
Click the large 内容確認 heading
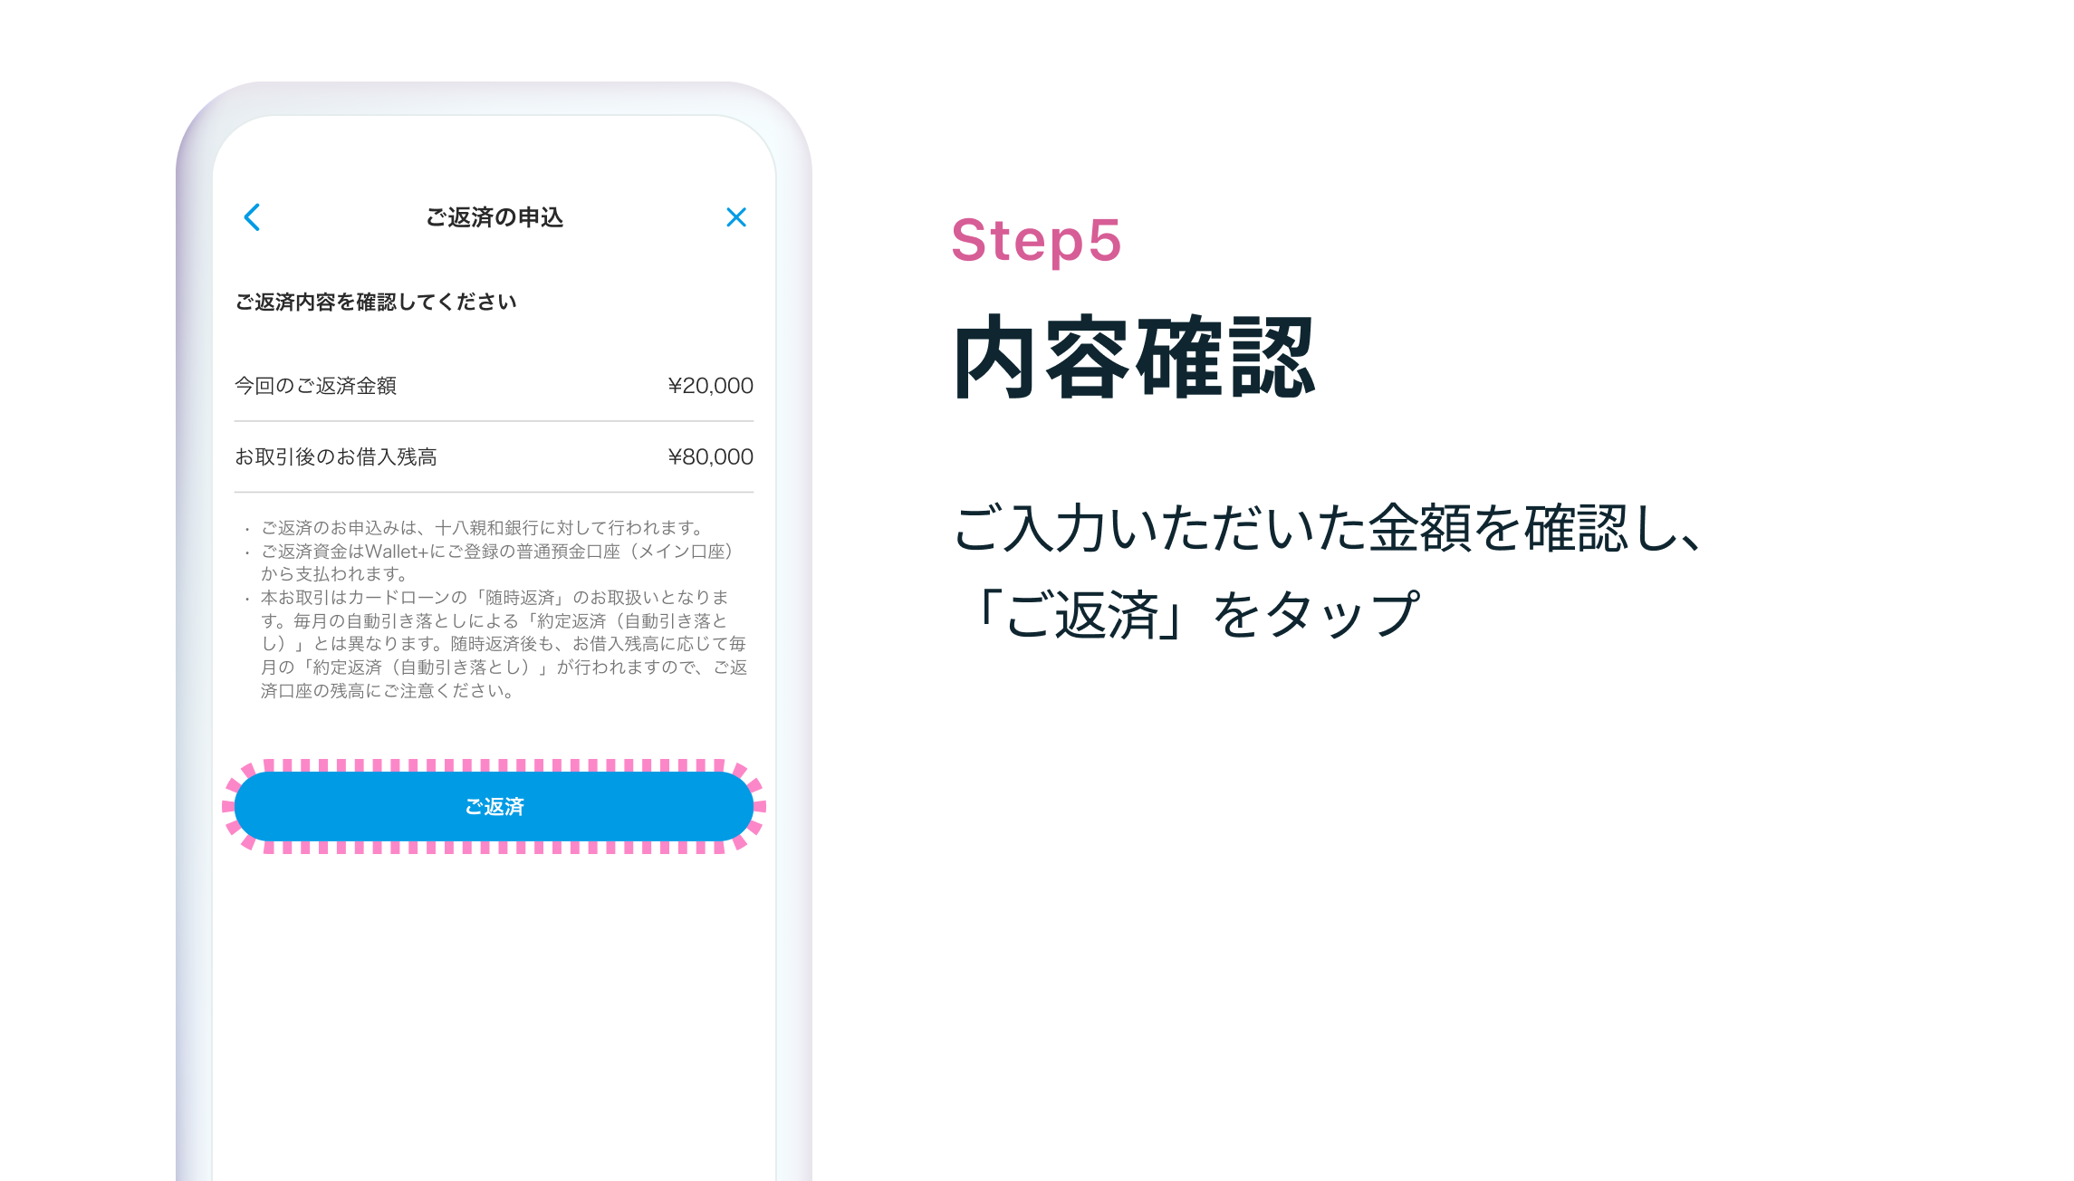pos(1134,358)
